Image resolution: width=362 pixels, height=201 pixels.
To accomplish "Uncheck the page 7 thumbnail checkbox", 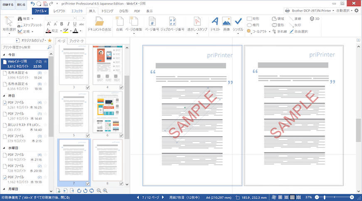I will point(88,184).
